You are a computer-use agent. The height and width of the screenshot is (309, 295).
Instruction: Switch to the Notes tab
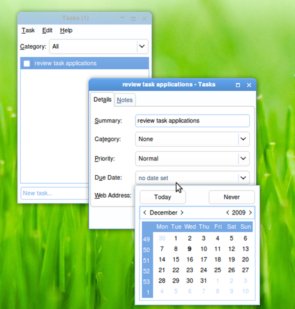pyautogui.click(x=125, y=100)
